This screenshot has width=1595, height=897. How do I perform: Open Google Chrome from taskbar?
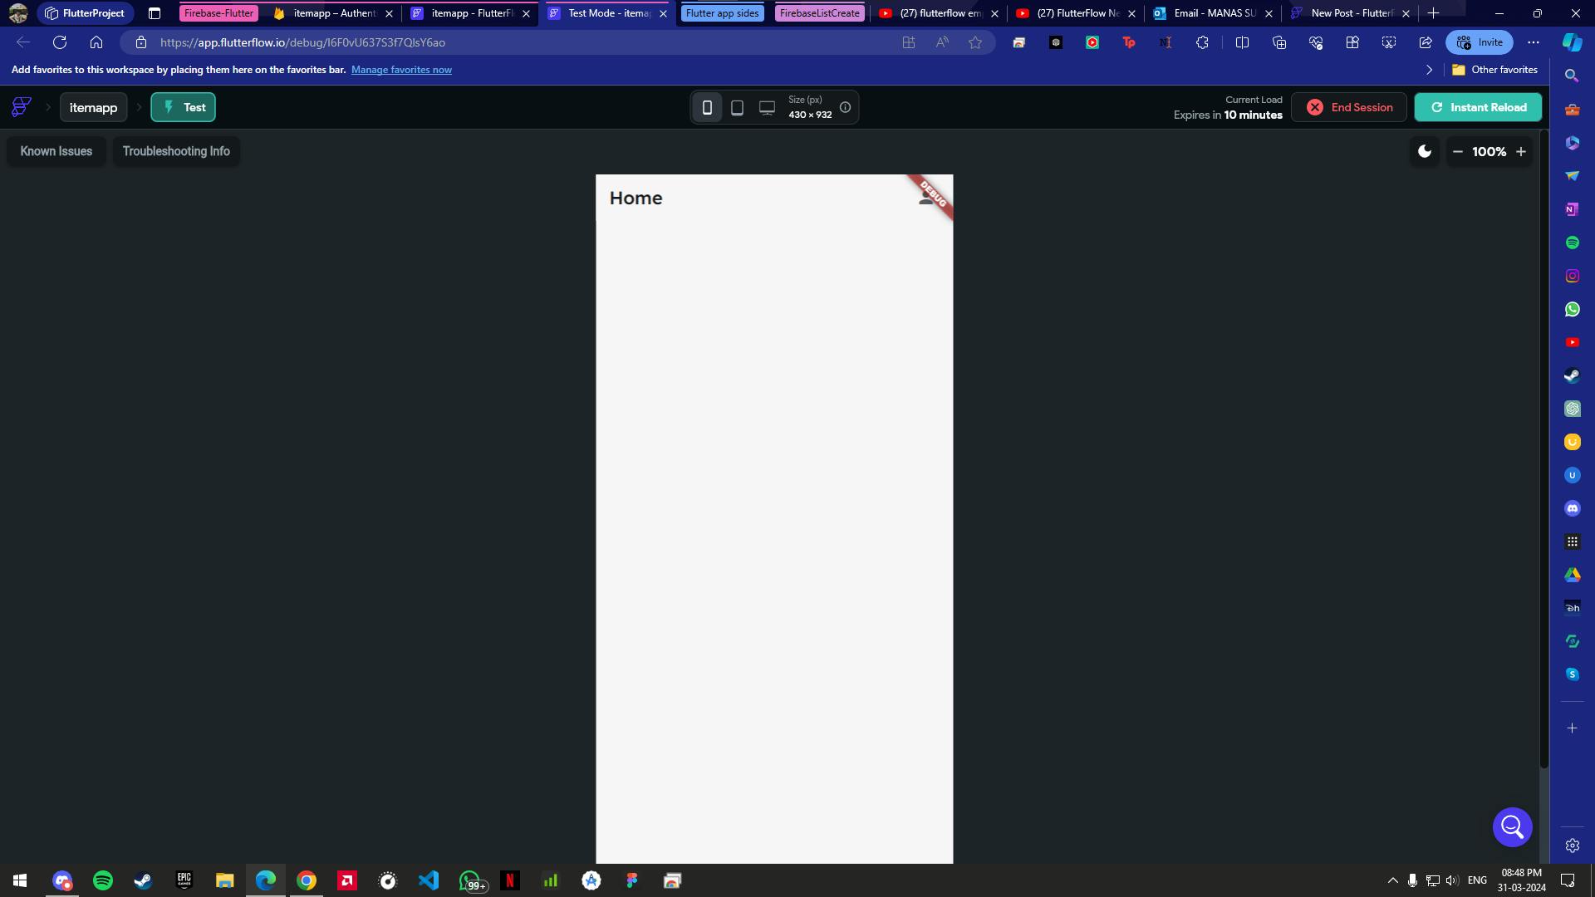307,880
